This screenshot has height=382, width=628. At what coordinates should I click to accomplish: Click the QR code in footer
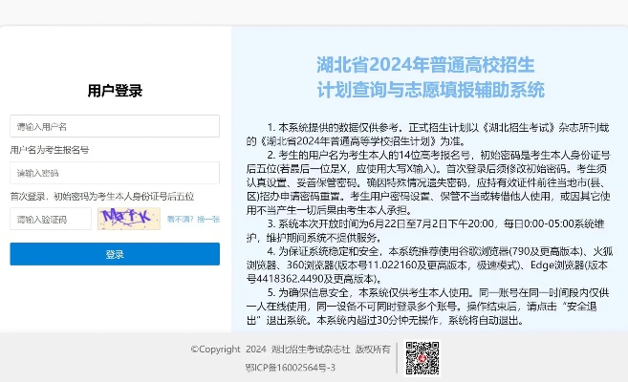tap(422, 358)
